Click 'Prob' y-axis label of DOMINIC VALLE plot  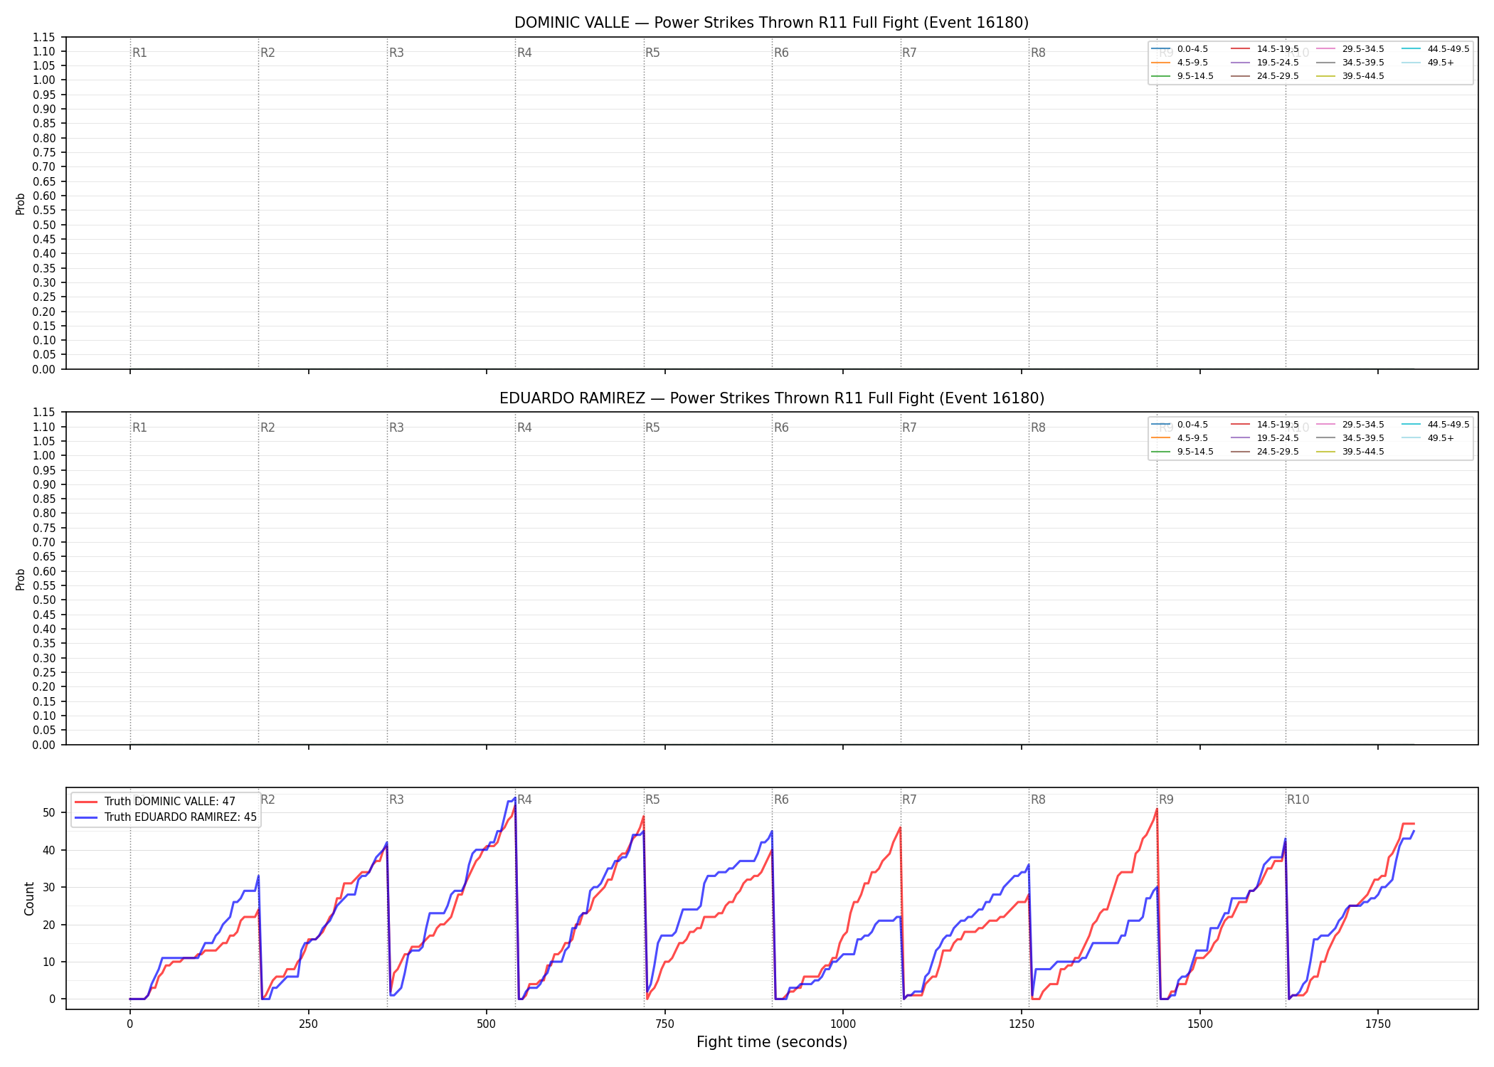(x=21, y=204)
